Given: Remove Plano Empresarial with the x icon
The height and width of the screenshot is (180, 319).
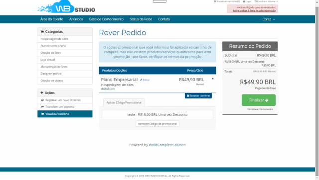Looking at the screenshot, I should tap(212, 79).
